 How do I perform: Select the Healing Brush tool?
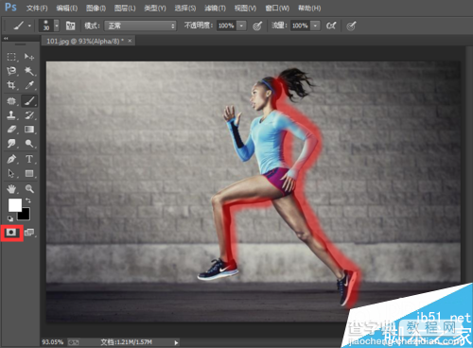[x=11, y=101]
